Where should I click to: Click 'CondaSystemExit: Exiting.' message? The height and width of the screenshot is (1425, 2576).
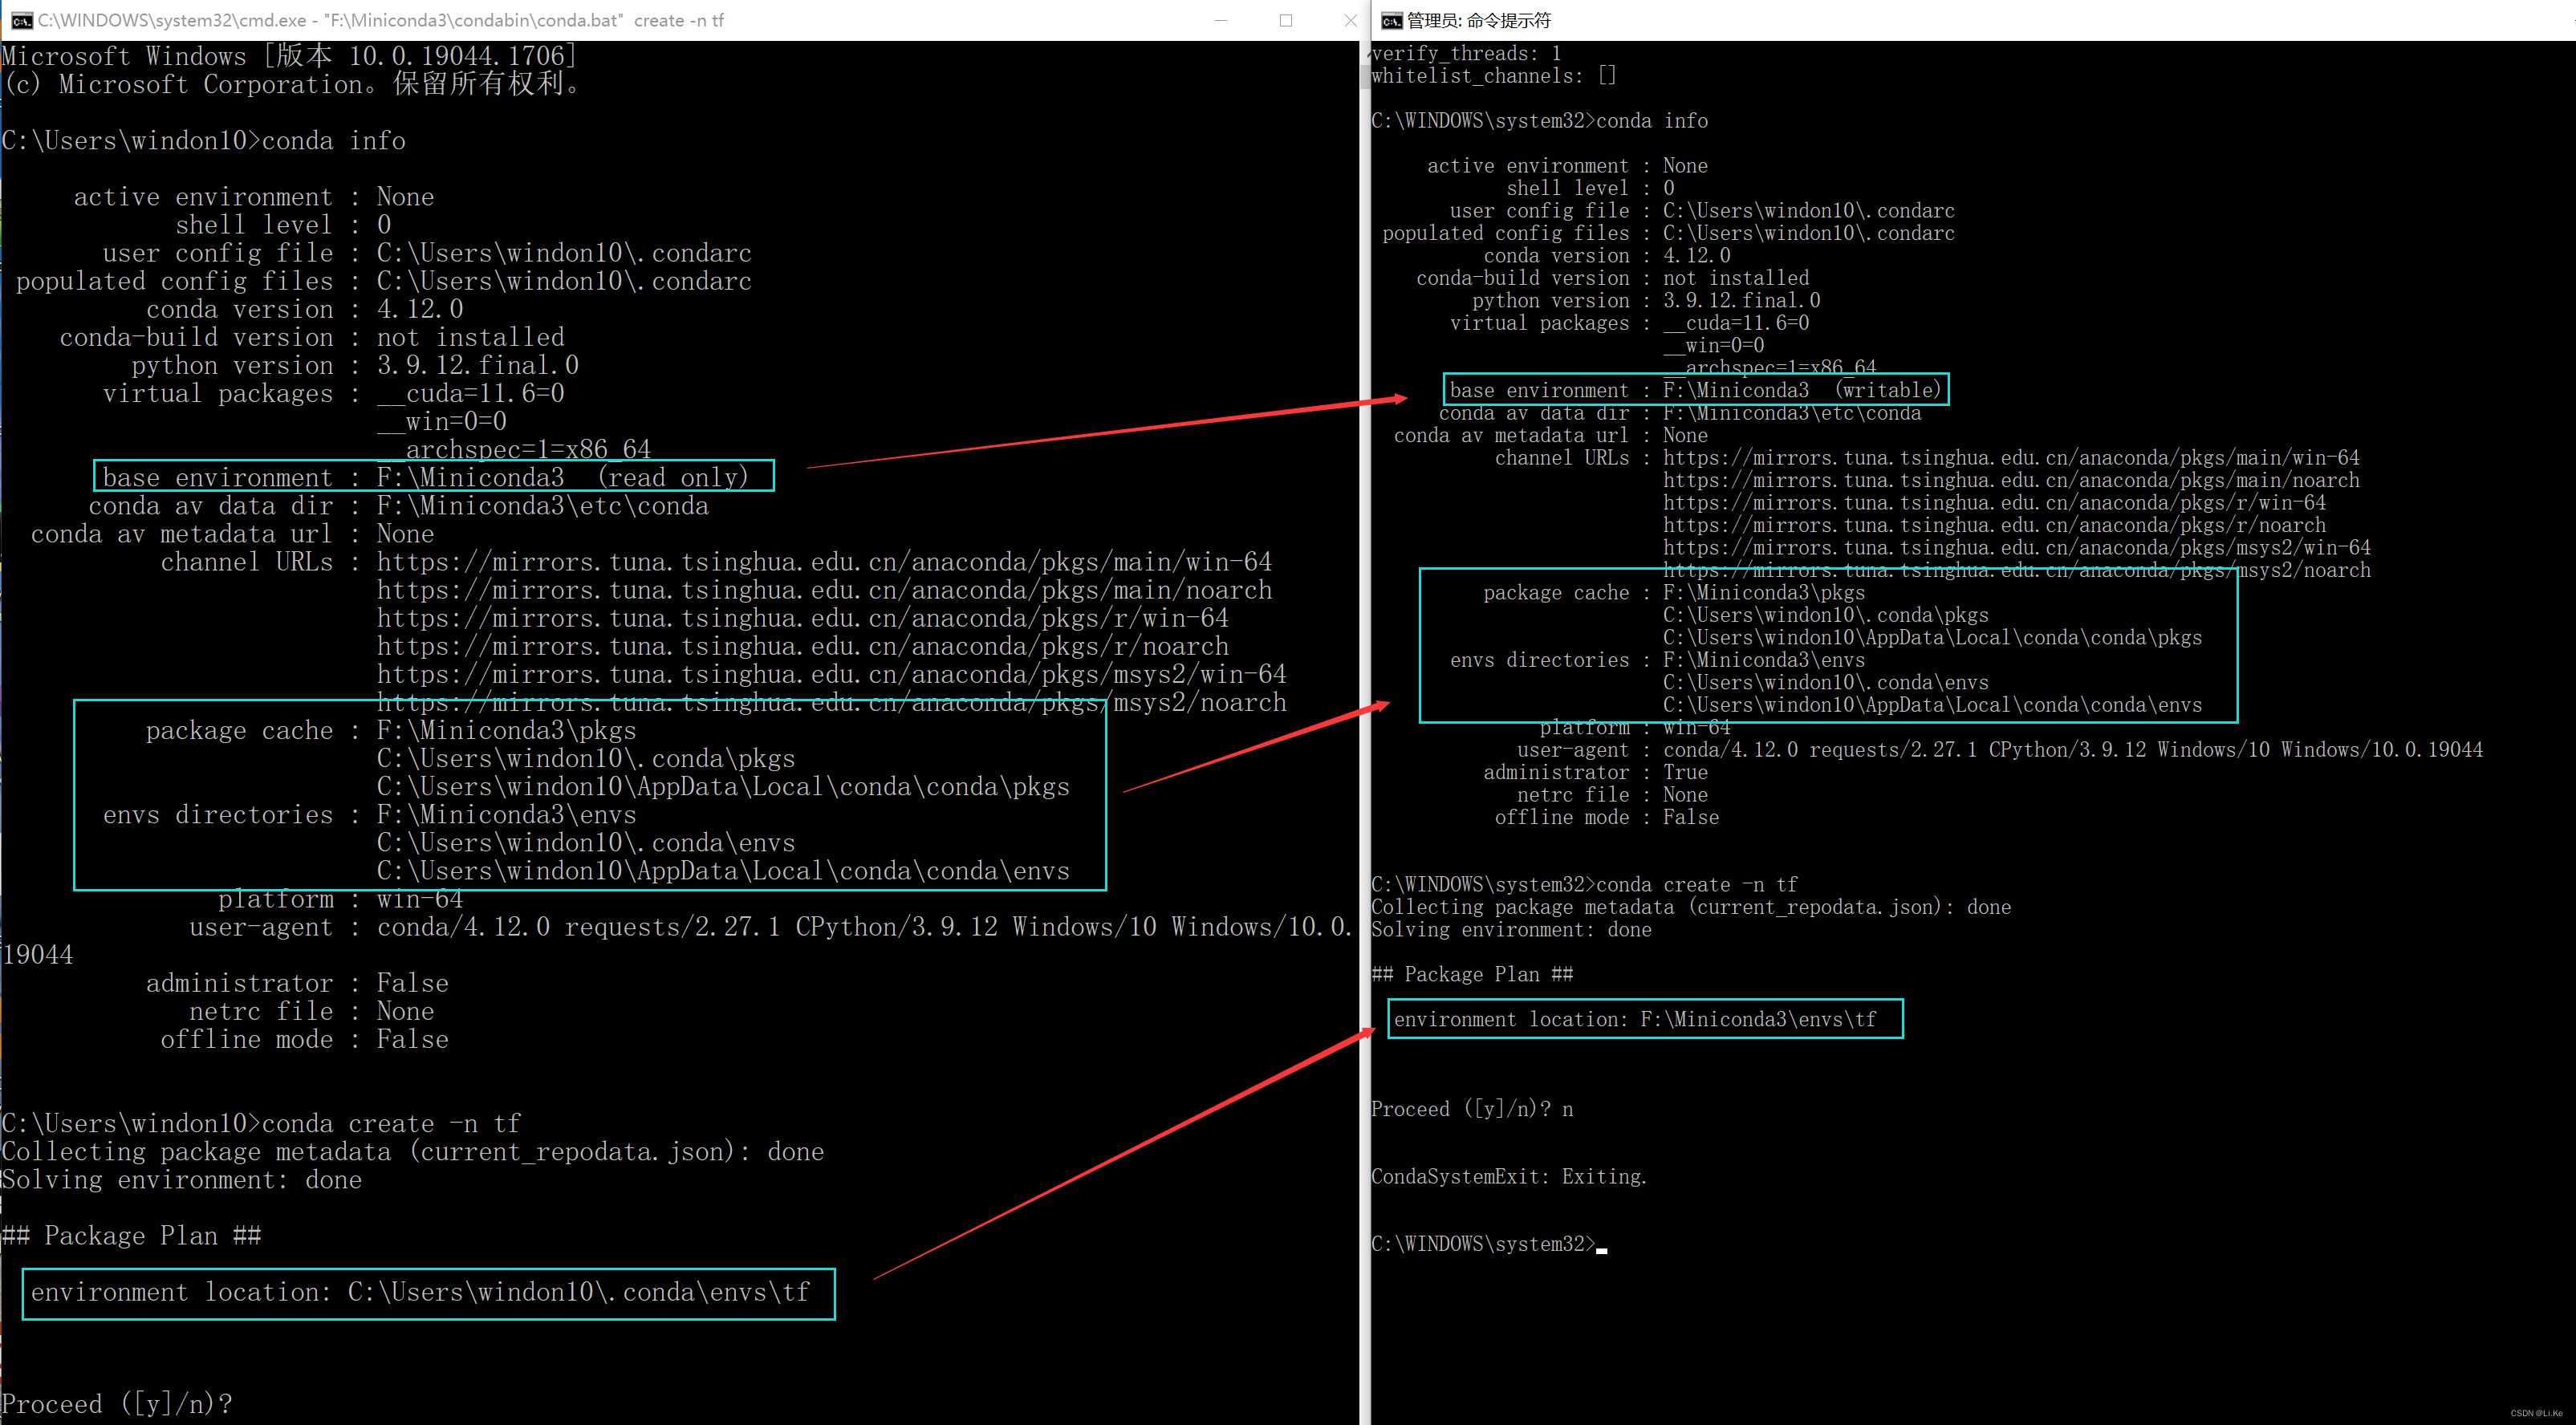[x=1508, y=1176]
